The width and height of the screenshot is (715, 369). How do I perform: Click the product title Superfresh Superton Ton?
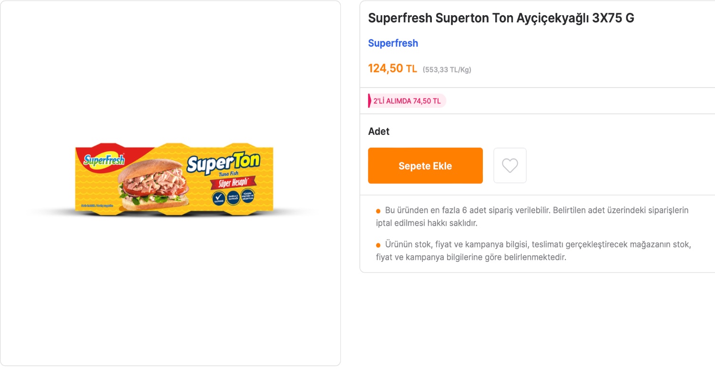[500, 18]
